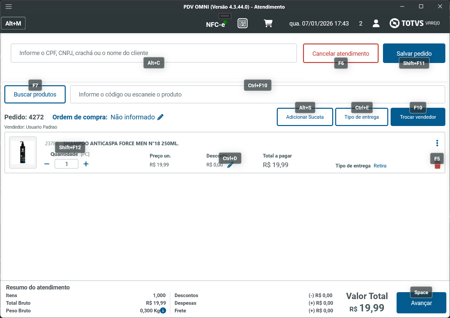Click the NFC-e status indicator

click(x=216, y=24)
